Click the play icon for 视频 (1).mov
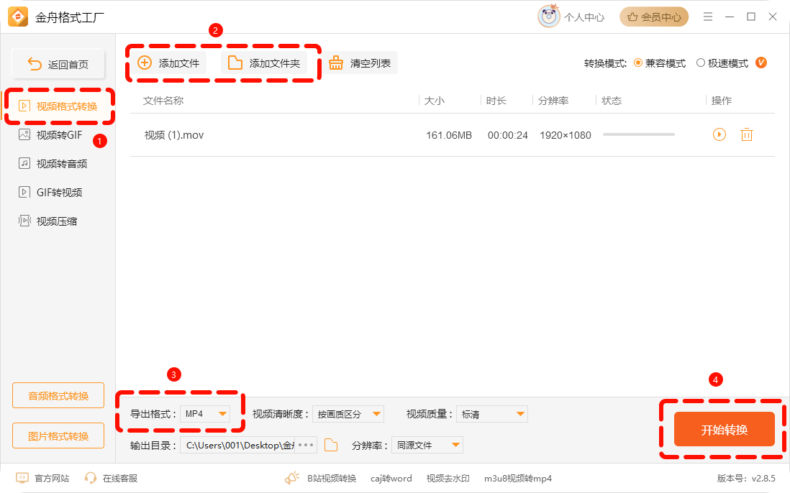The image size is (790, 493). [x=719, y=134]
